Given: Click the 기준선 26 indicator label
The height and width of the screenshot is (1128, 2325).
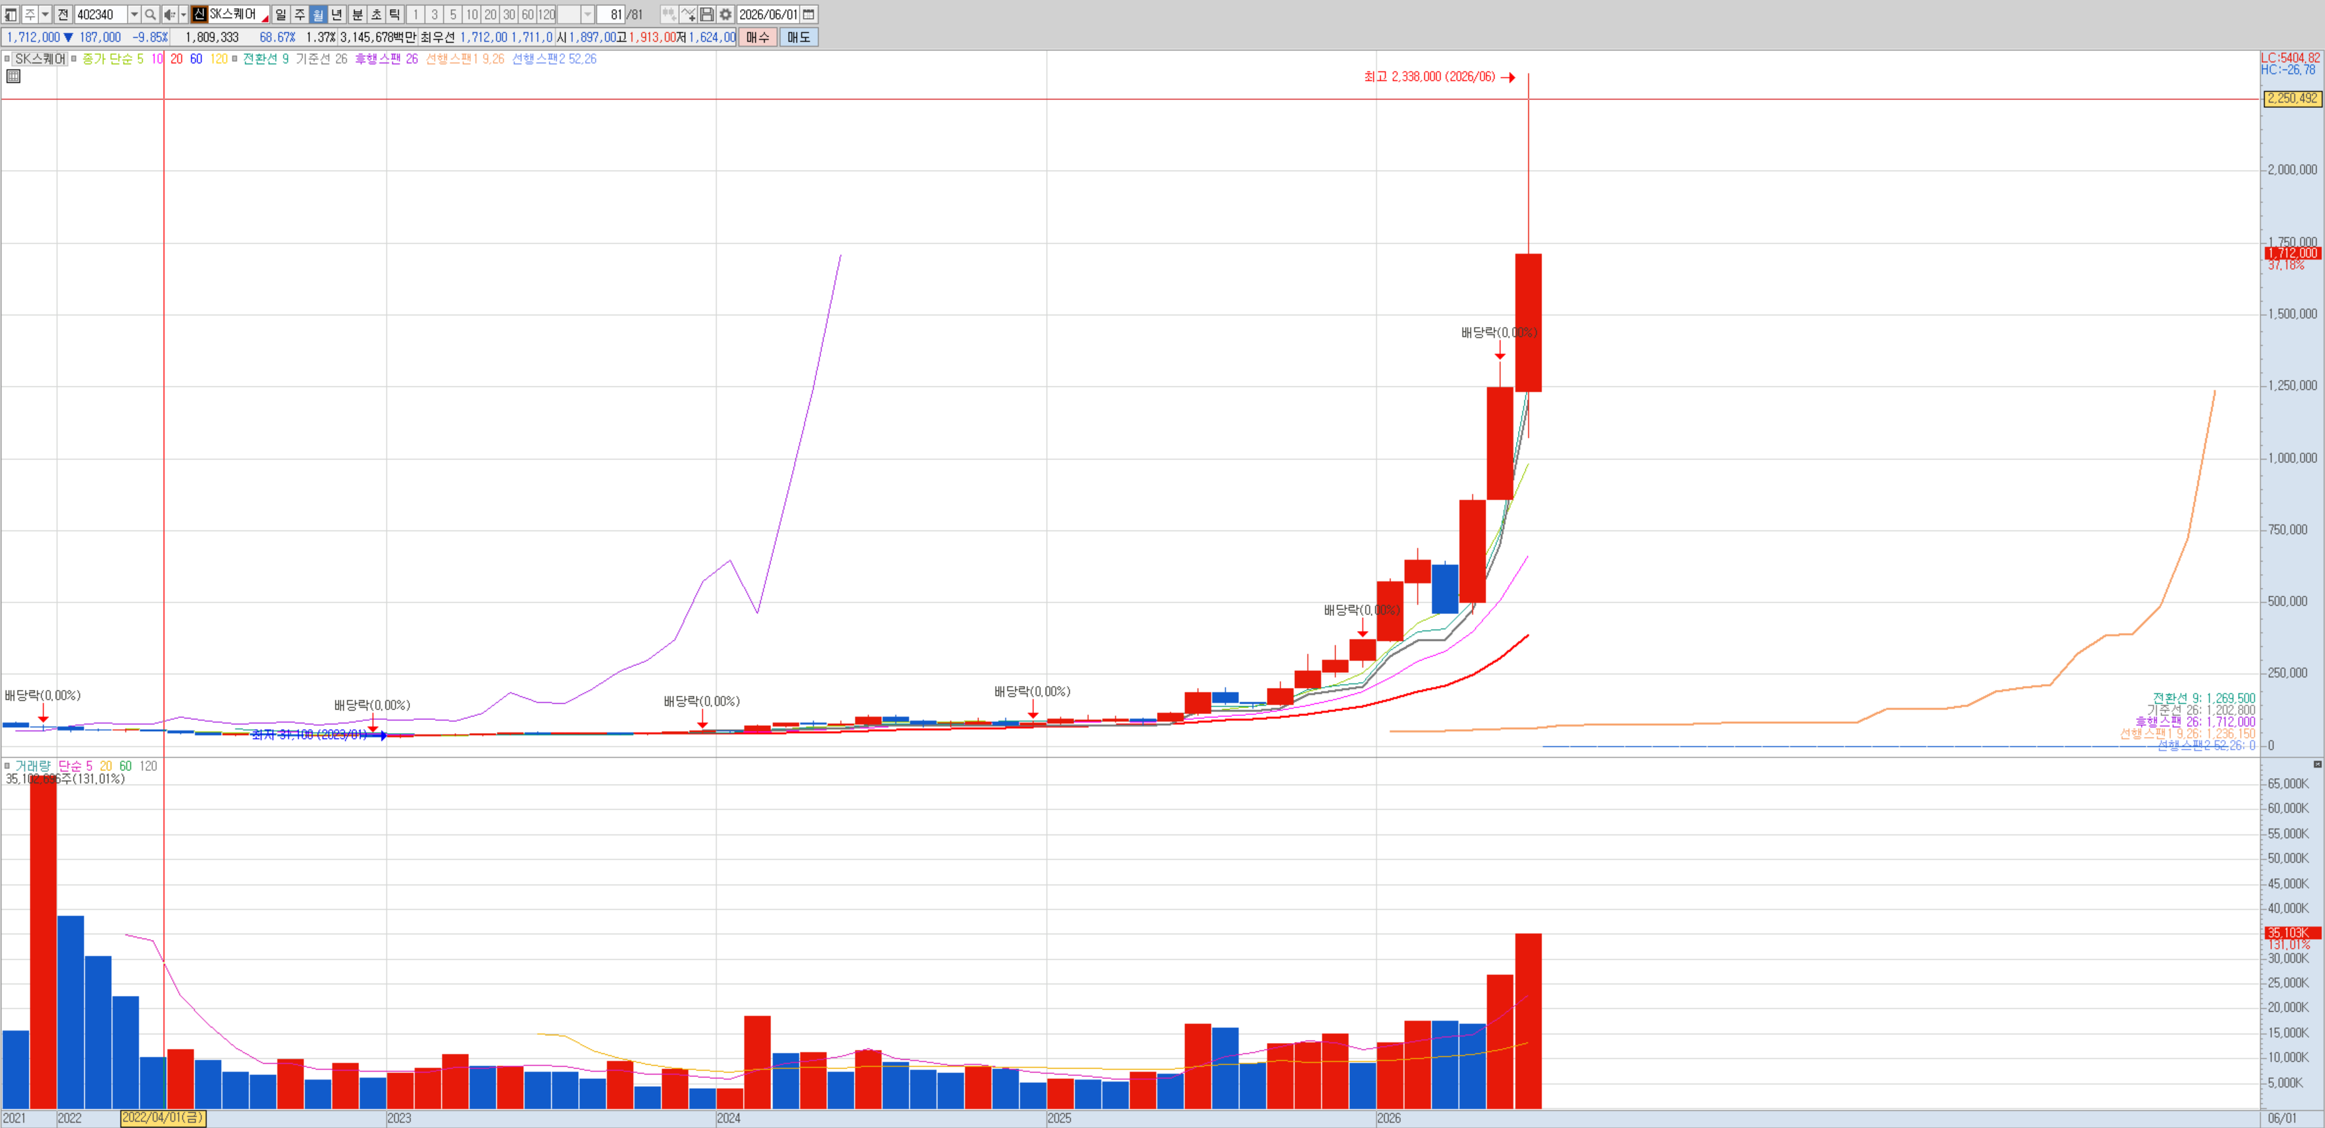Looking at the screenshot, I should (x=321, y=59).
